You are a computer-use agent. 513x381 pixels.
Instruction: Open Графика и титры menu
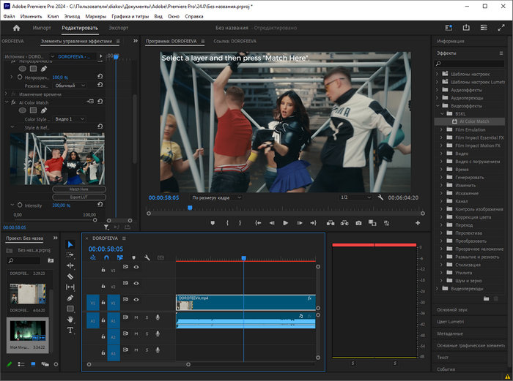pos(130,16)
